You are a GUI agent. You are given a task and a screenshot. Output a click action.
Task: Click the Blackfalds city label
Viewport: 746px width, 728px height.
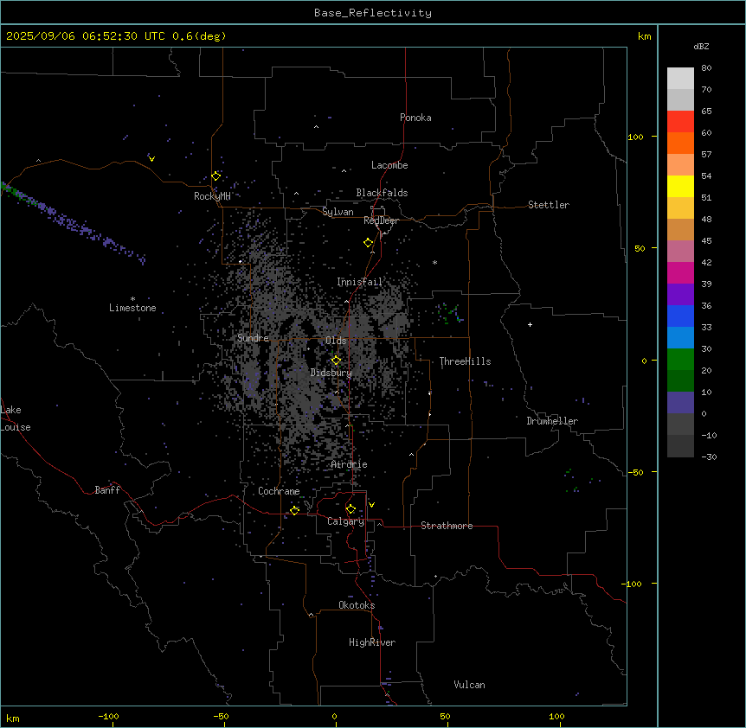(382, 193)
